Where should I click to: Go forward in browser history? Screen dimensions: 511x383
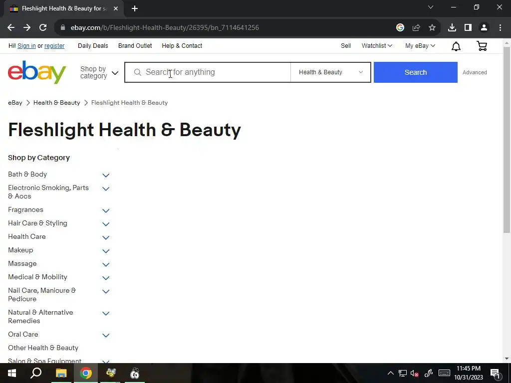pyautogui.click(x=27, y=28)
